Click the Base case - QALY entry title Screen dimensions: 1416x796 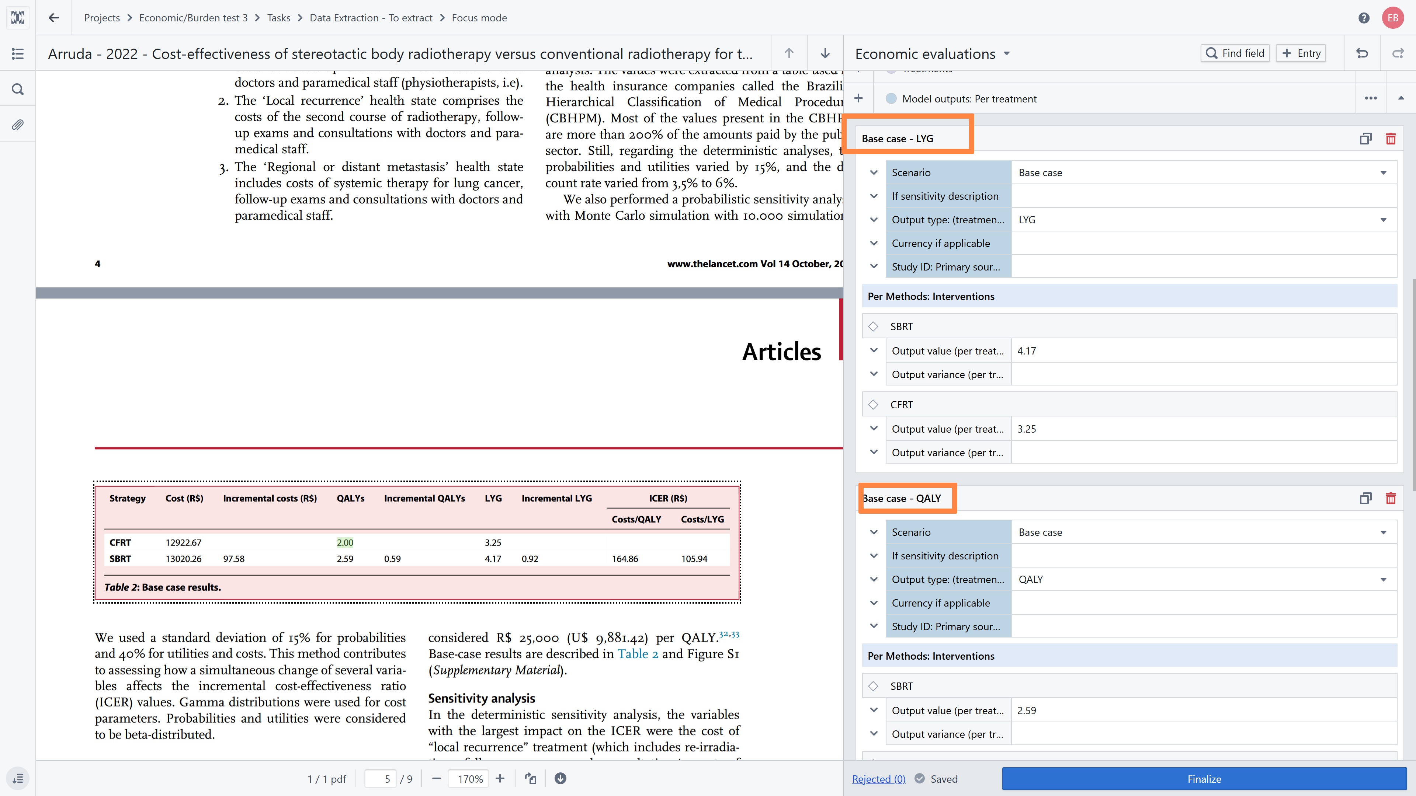tap(902, 498)
